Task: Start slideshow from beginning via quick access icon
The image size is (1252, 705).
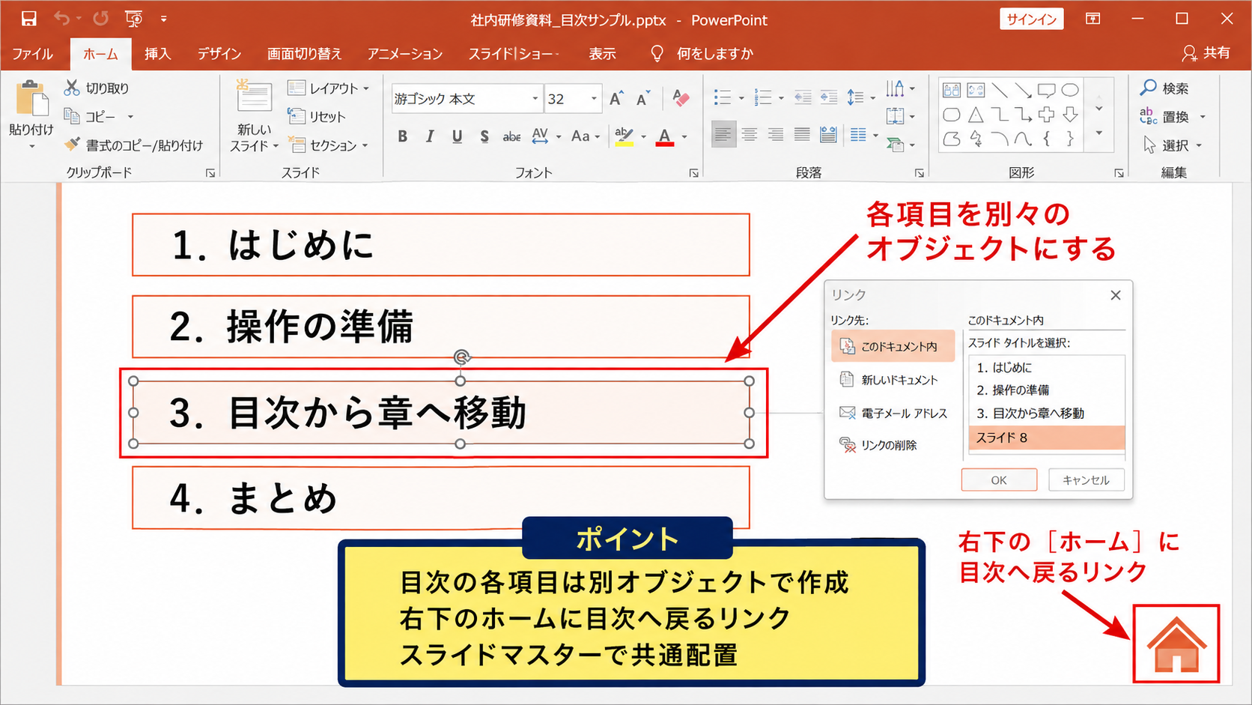Action: 134,19
